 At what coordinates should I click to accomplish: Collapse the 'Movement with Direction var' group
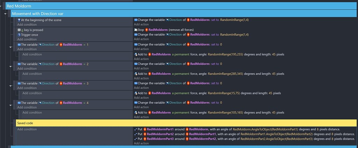click(6, 14)
